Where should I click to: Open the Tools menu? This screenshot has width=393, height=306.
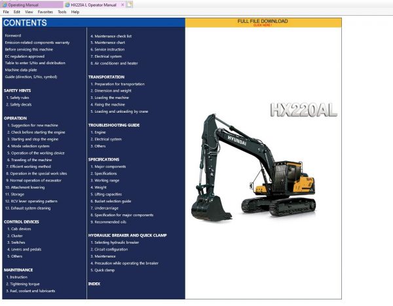(62, 12)
